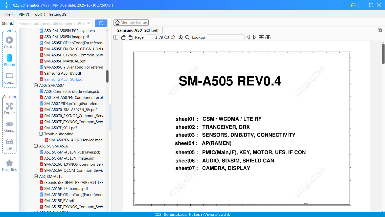The width and height of the screenshot is (385, 217).
Task: Collapse the A50s SM-A507 folder
Action: (x=36, y=85)
